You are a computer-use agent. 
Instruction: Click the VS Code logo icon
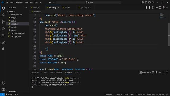pos(2,2)
